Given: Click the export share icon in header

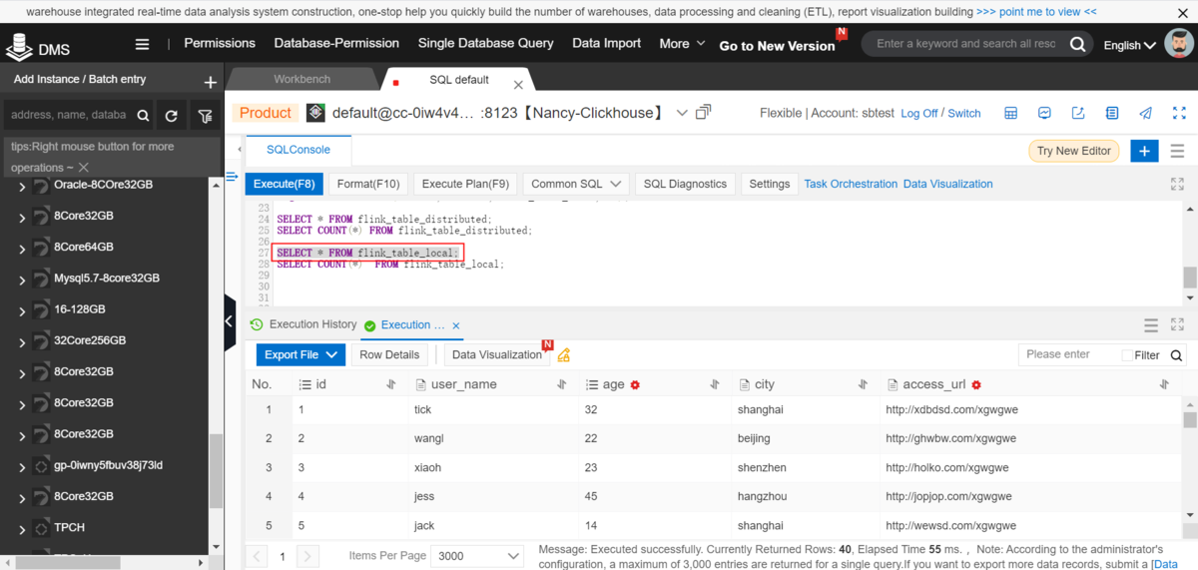Looking at the screenshot, I should click(x=1078, y=113).
